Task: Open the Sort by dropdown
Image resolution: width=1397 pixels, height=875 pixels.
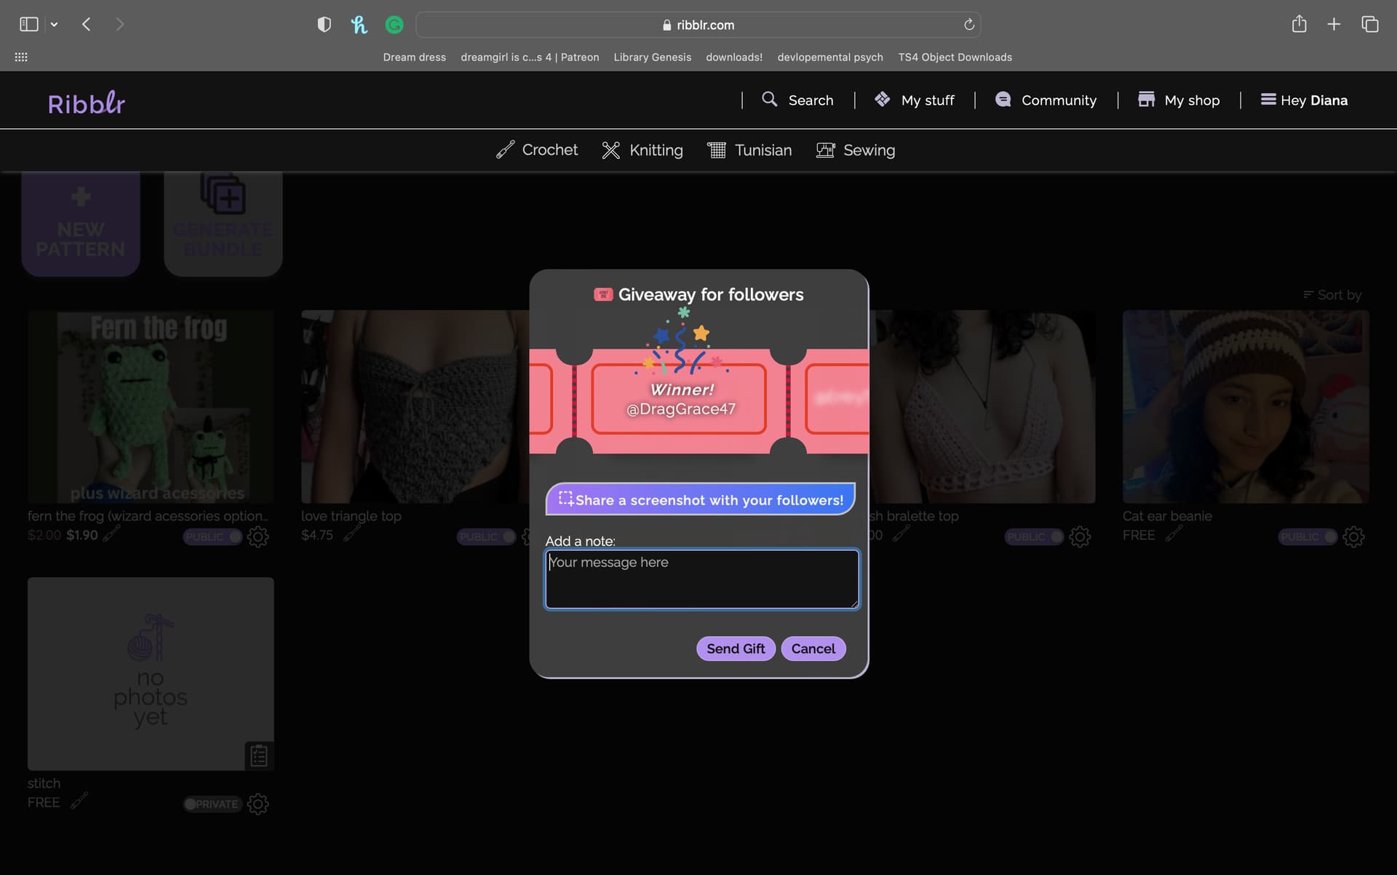Action: pyautogui.click(x=1332, y=295)
